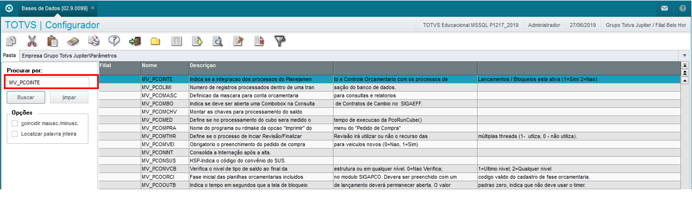Image resolution: width=692 pixels, height=202 pixels.
Task: Click the TOTVS logo icon at top left
Action: click(x=8, y=8)
